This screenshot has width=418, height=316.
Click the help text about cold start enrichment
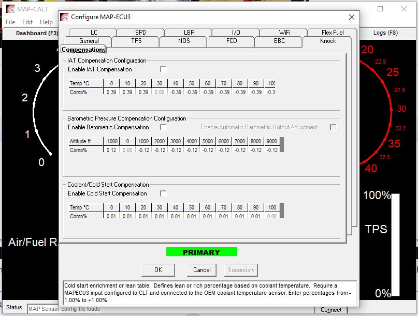tap(210, 293)
